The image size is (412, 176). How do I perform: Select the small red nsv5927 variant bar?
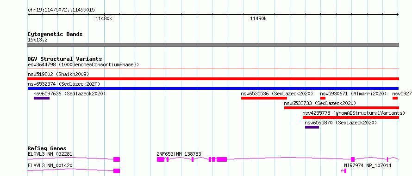tap(395, 98)
